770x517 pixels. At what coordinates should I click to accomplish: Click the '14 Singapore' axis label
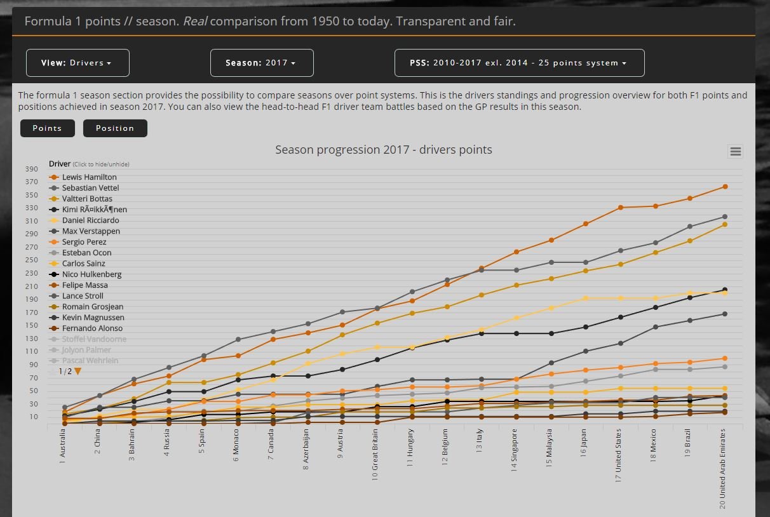tap(515, 450)
